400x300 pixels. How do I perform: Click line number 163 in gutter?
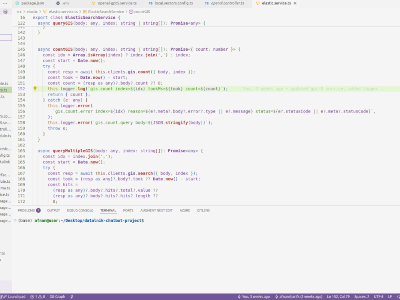click(22, 151)
